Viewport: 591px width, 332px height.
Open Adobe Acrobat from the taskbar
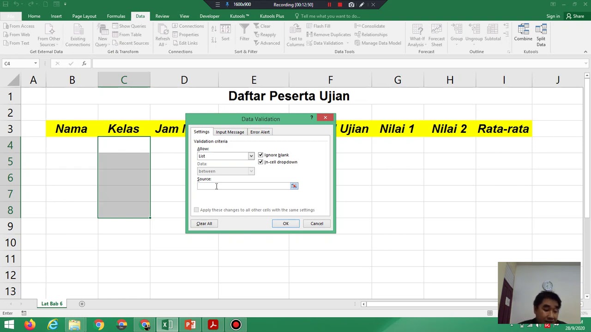[x=213, y=325]
